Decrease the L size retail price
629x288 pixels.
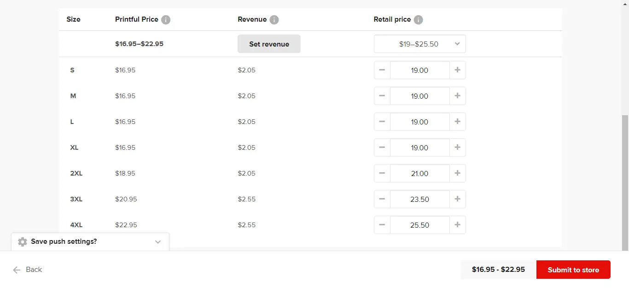point(382,122)
